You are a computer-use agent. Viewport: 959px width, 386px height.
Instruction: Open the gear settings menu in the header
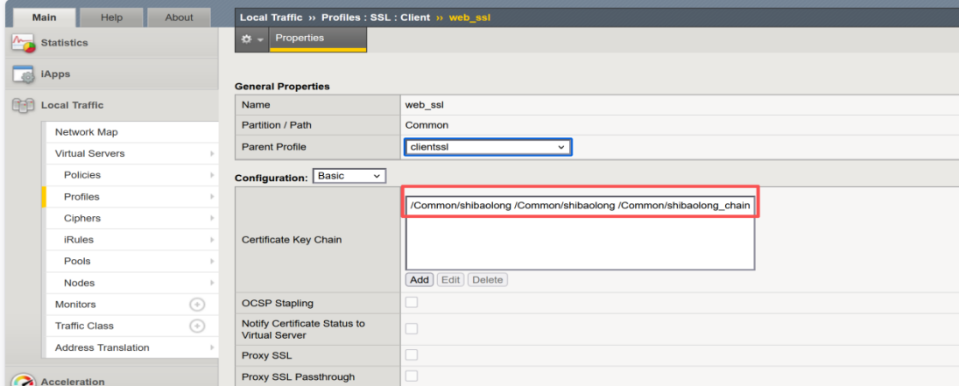coord(252,40)
